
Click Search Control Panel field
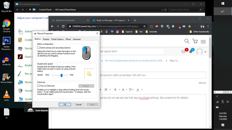[x=186, y=10]
